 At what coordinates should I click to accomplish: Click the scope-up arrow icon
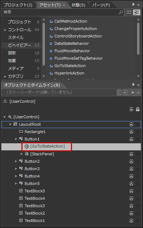point(5,101)
